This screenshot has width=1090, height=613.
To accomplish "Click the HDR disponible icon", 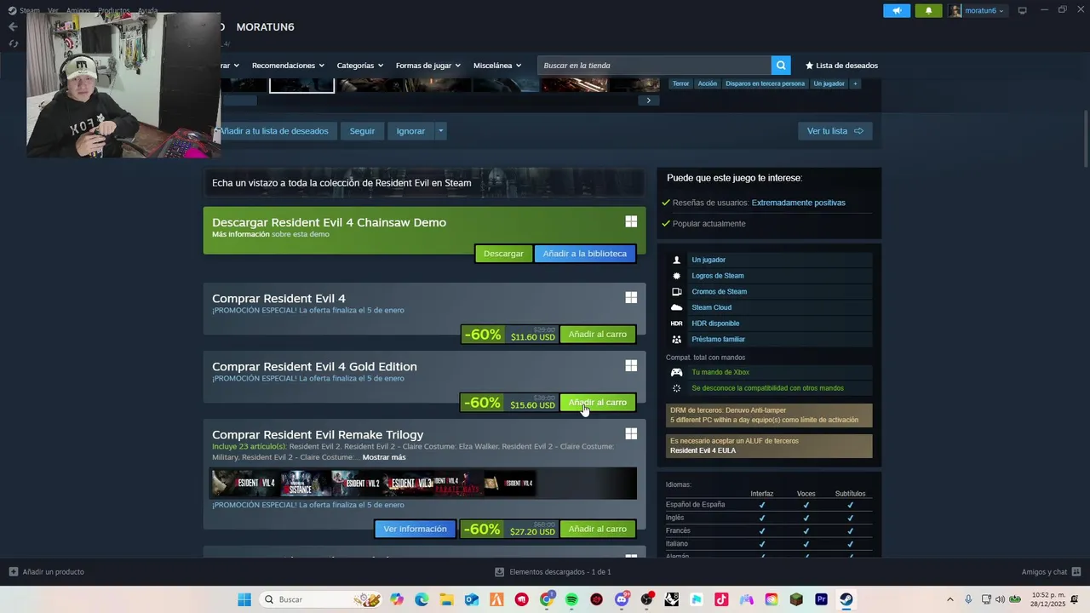I will coord(677,324).
